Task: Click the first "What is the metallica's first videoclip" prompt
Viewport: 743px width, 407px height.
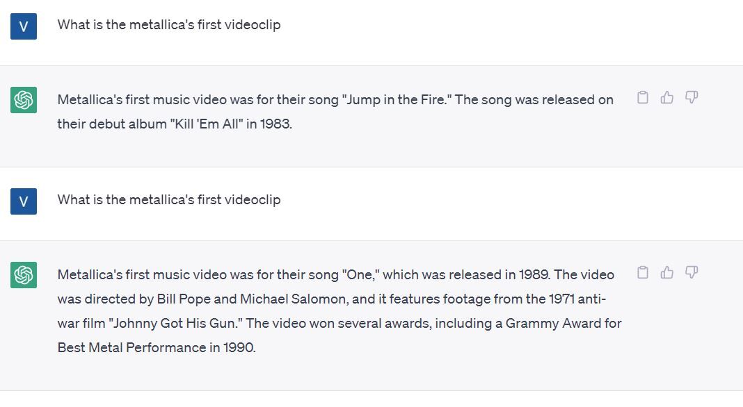Action: pyautogui.click(x=169, y=24)
